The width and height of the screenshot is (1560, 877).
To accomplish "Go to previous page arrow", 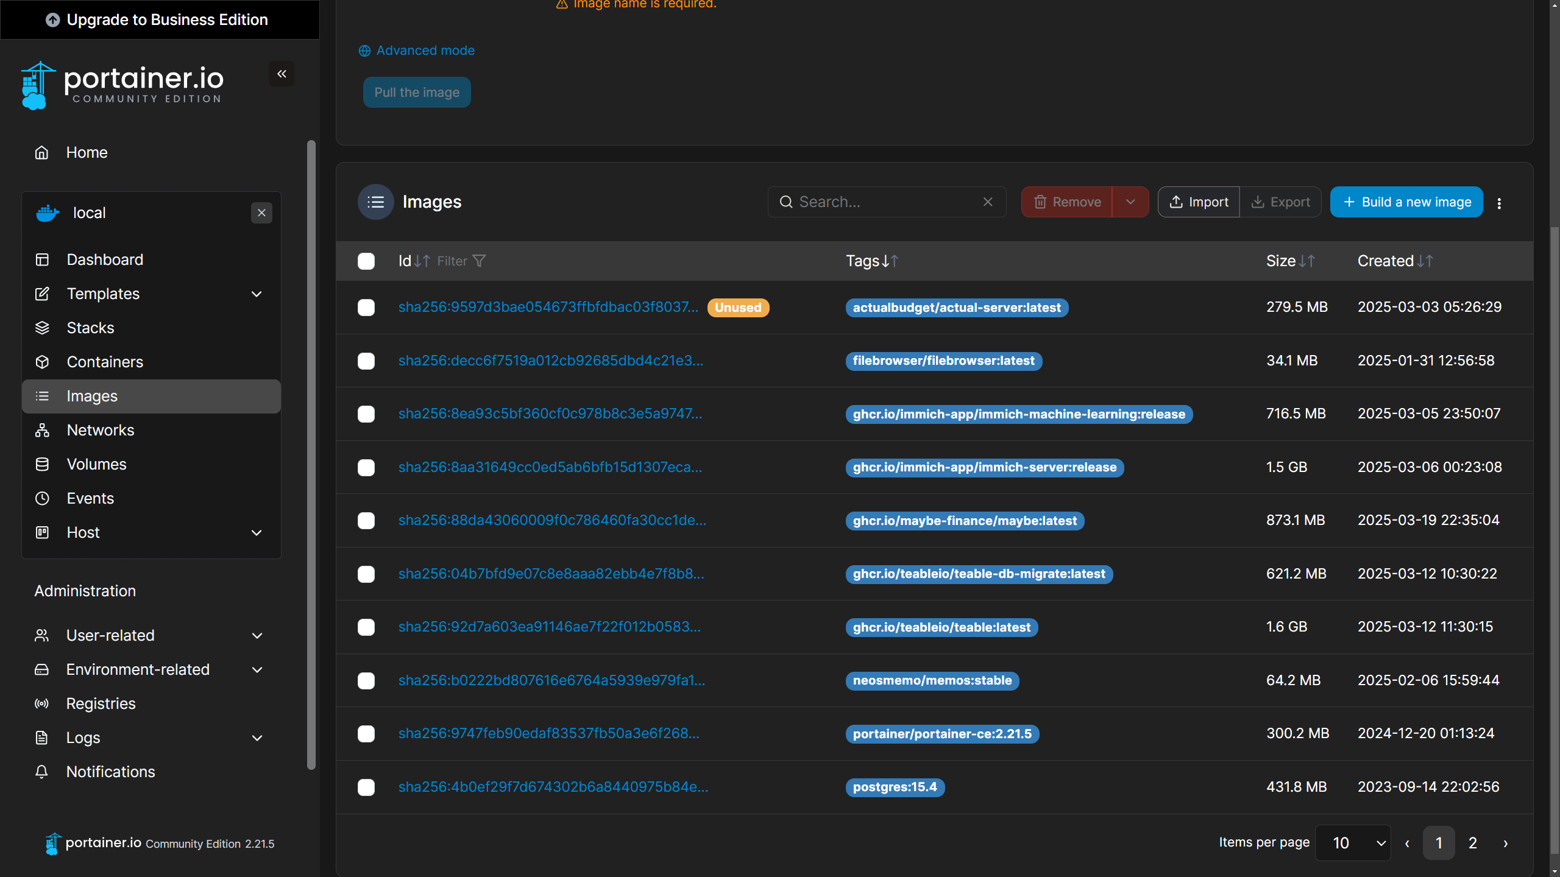I will [1407, 843].
